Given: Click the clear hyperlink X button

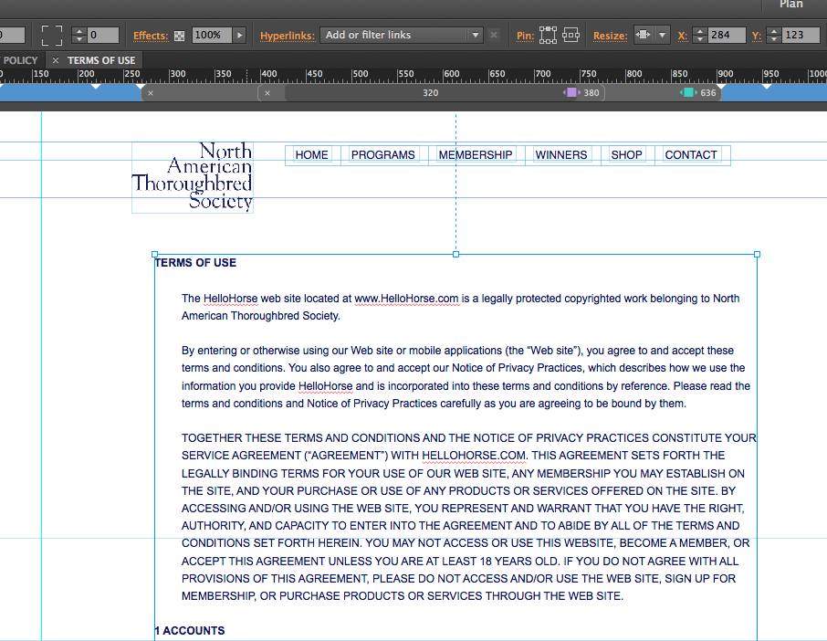Looking at the screenshot, I should (x=494, y=36).
